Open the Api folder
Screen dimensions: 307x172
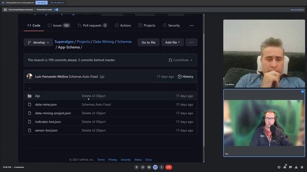(x=37, y=96)
